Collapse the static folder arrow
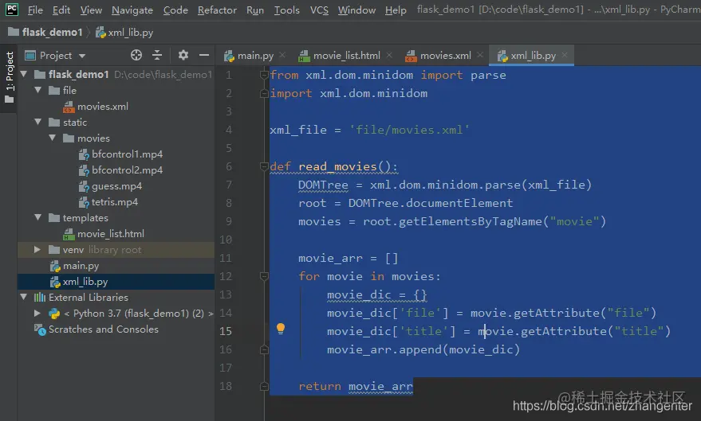Image resolution: width=701 pixels, height=421 pixels. tap(38, 122)
